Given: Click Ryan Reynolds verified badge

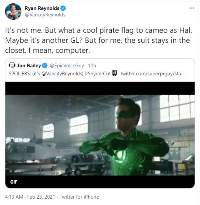Looking at the screenshot, I should tap(63, 8).
